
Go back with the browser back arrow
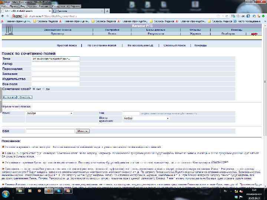click(3, 16)
